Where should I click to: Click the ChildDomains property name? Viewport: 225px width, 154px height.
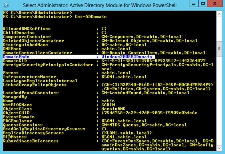pos(19,33)
